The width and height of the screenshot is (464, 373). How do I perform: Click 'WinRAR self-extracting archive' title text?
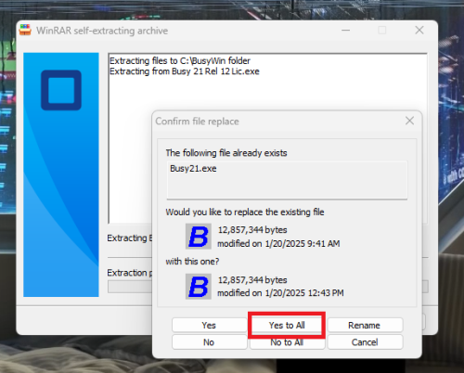(x=102, y=31)
